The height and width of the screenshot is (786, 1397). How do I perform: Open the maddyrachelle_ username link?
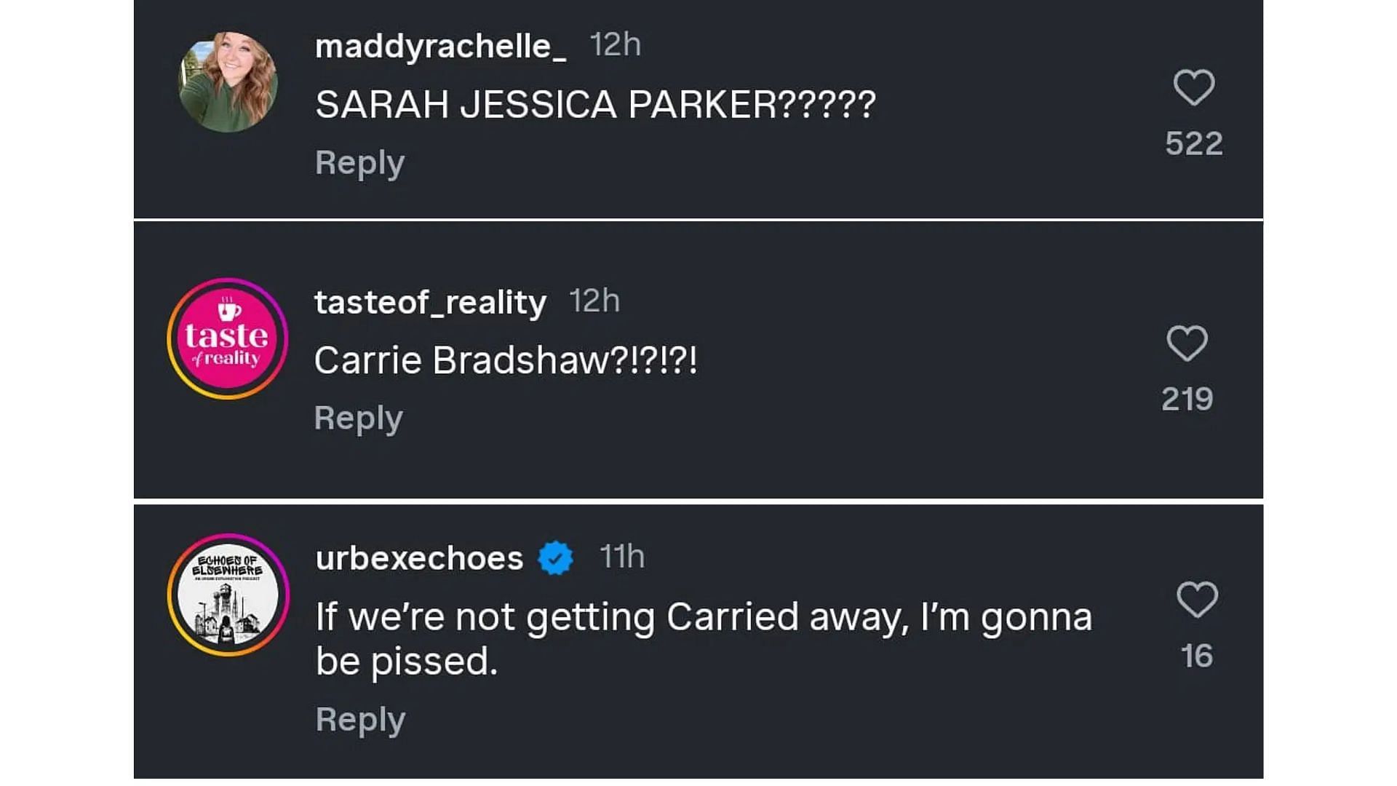[441, 47]
